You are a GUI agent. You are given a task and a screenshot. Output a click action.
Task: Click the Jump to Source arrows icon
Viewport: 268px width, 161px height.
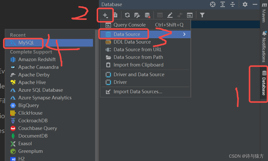180,15
